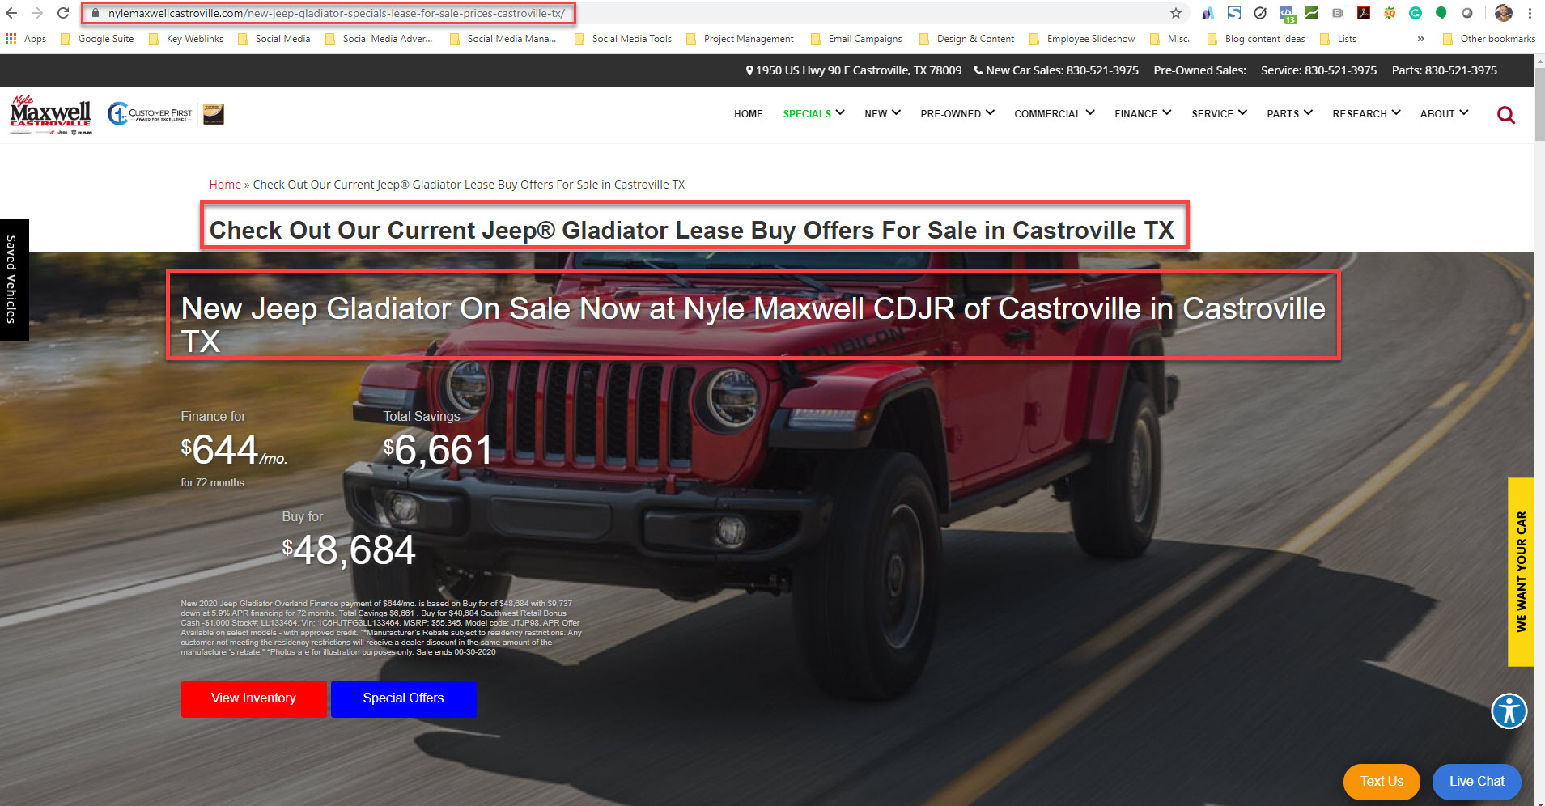Open the Adobe Acrobat extension
Viewport: 1545px width, 806px height.
point(1364,13)
